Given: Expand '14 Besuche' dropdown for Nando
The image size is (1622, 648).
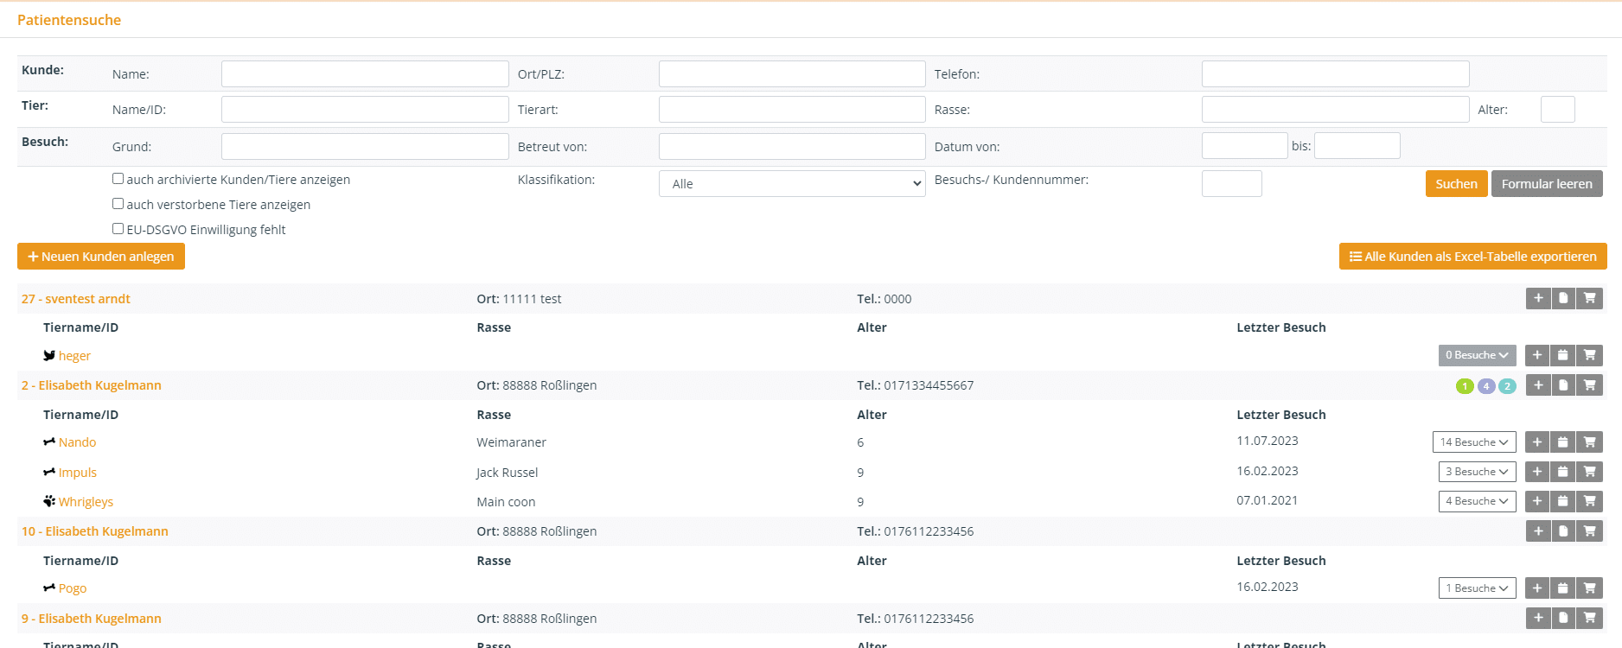Looking at the screenshot, I should tap(1474, 442).
